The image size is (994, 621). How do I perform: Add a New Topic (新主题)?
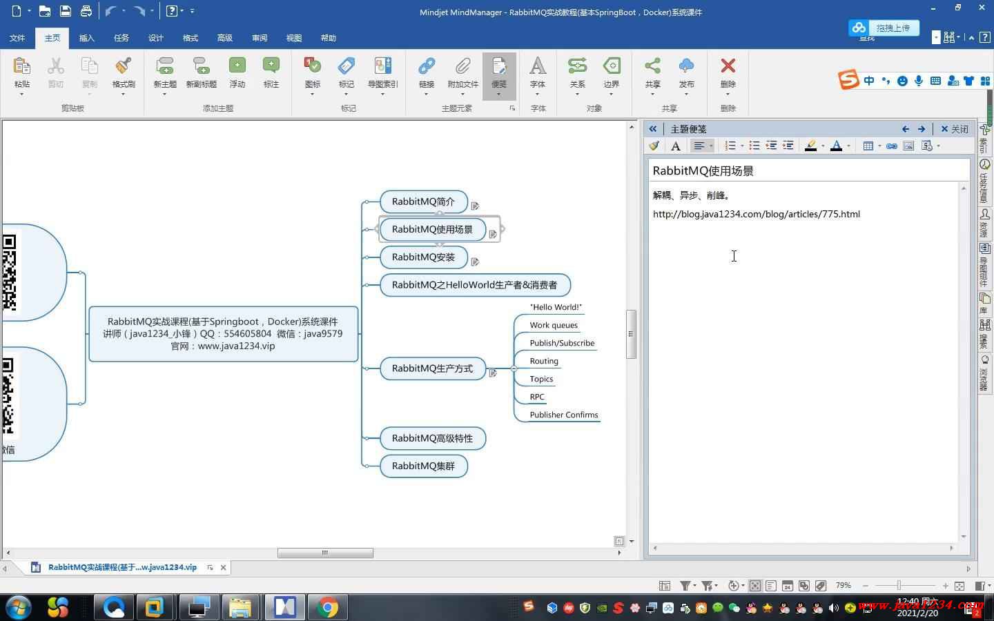pos(165,66)
